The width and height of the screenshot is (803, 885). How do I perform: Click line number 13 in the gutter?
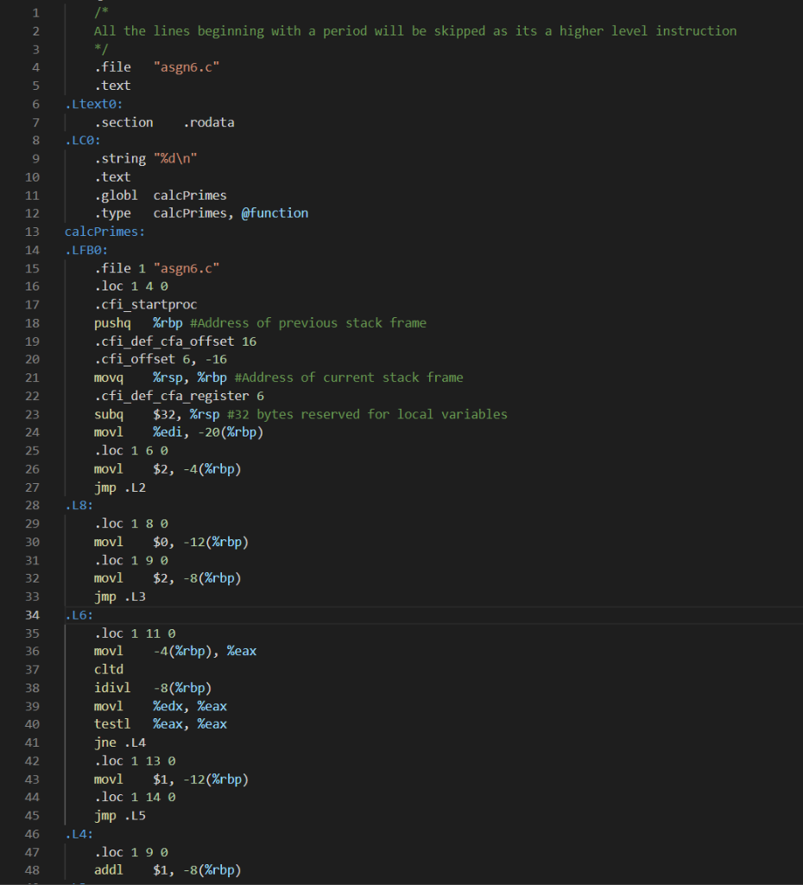click(32, 231)
